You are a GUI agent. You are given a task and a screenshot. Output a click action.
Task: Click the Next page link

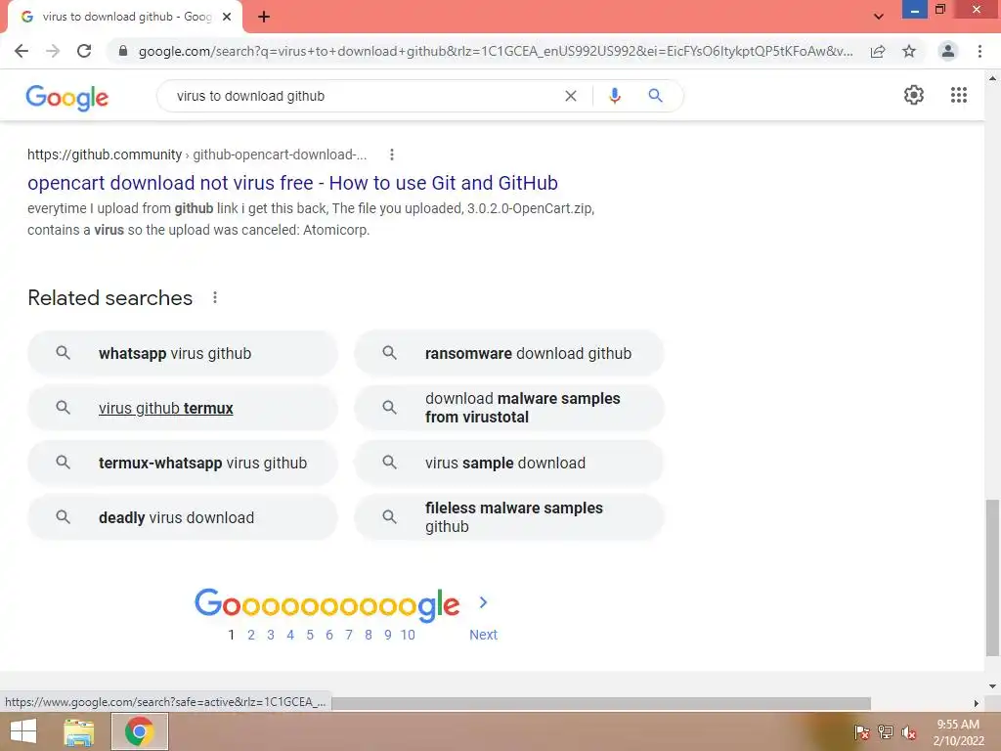[483, 635]
